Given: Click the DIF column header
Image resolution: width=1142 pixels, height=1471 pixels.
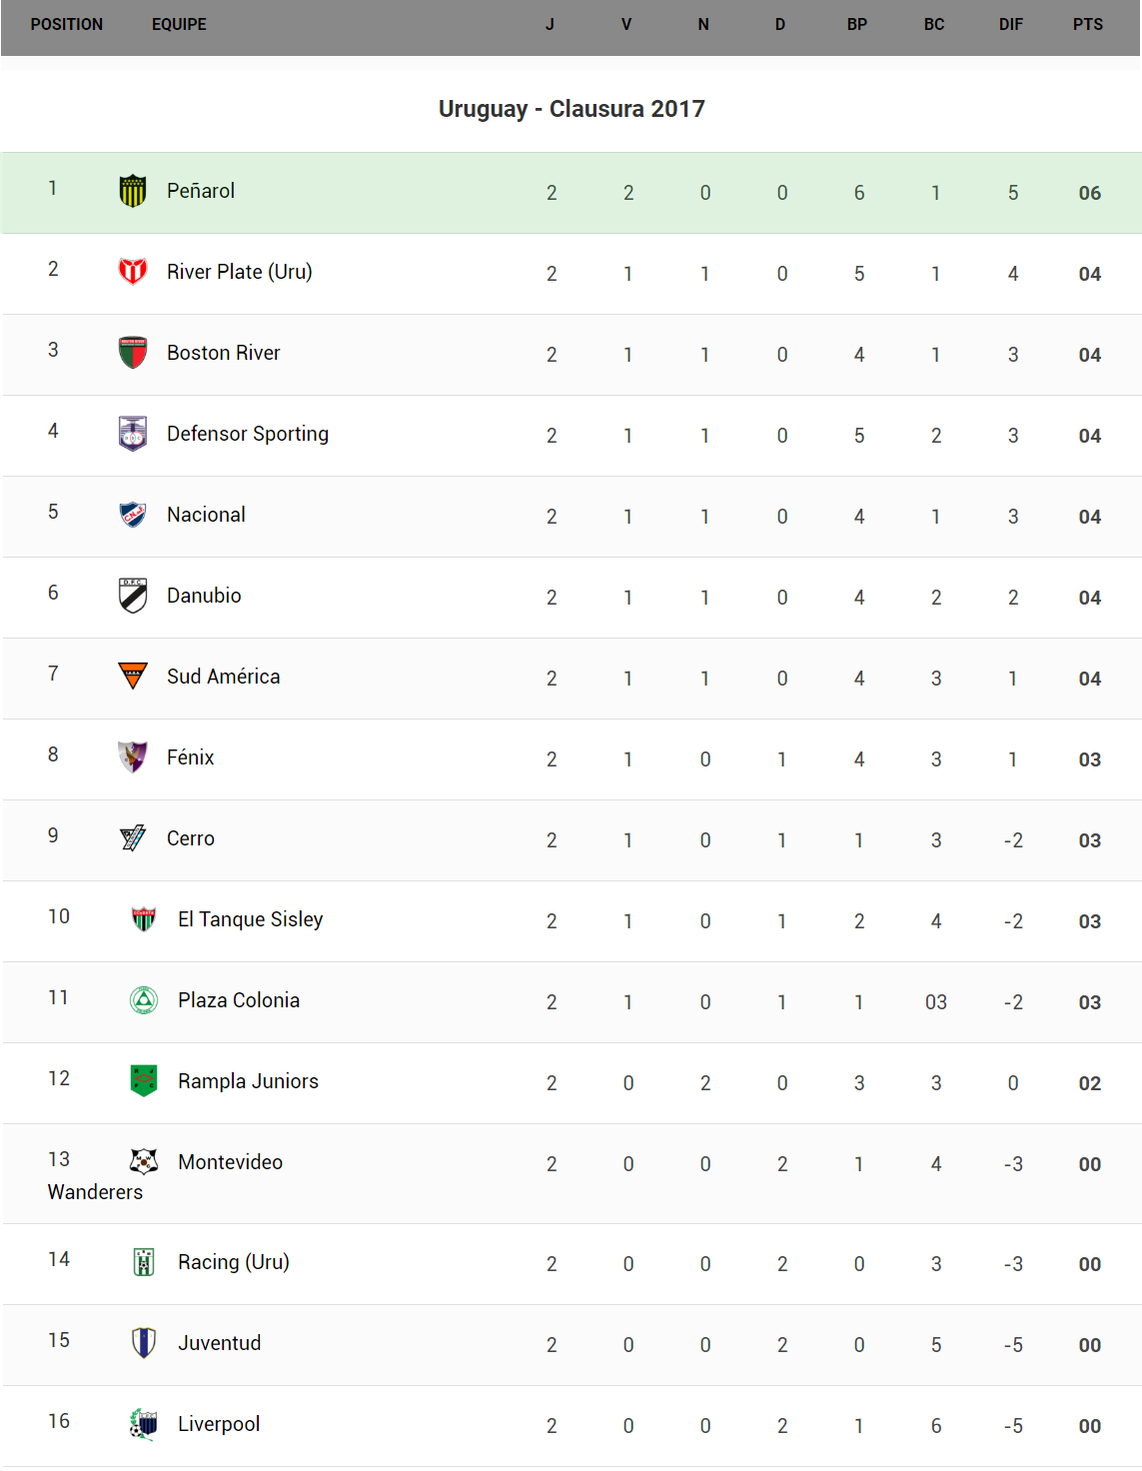Looking at the screenshot, I should tap(1010, 25).
